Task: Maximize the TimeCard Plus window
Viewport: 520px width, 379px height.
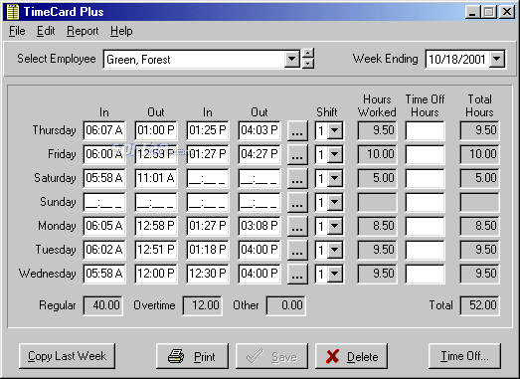Action: click(488, 12)
